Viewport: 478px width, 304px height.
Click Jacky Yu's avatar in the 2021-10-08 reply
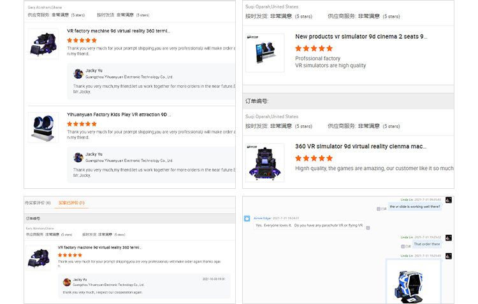click(x=67, y=282)
